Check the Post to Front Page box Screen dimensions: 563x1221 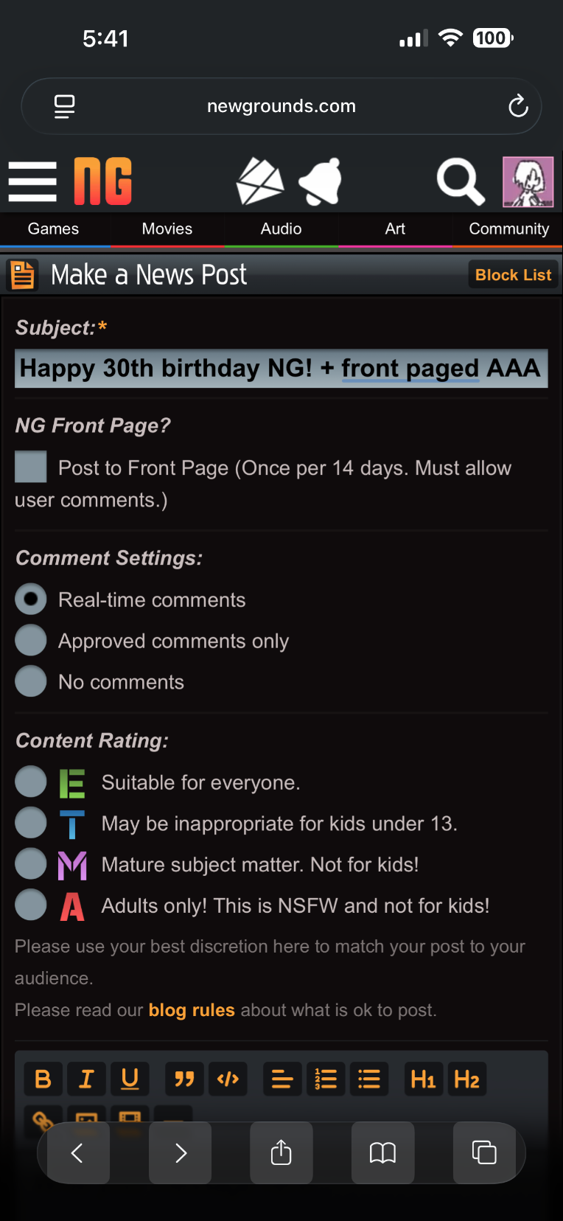pyautogui.click(x=31, y=467)
